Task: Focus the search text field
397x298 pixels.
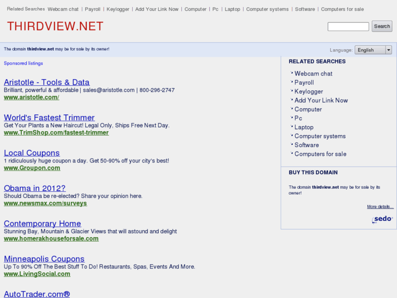Action: click(348, 27)
